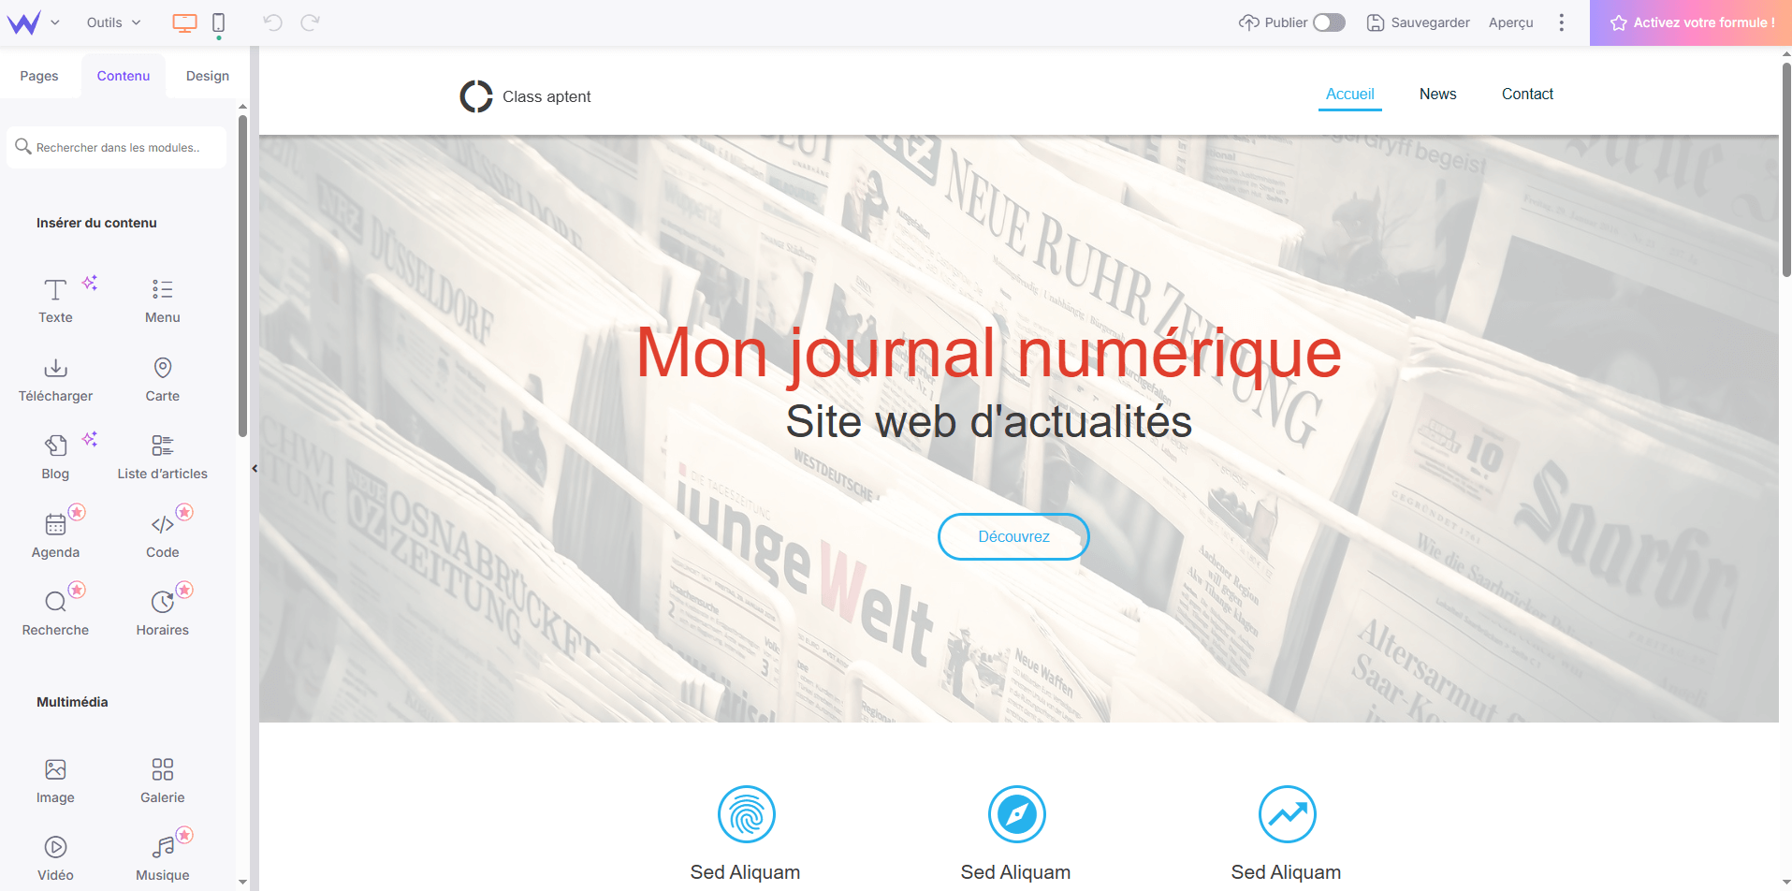The height and width of the screenshot is (891, 1792).
Task: Collapse the left sidebar panel arrow
Action: 255,469
